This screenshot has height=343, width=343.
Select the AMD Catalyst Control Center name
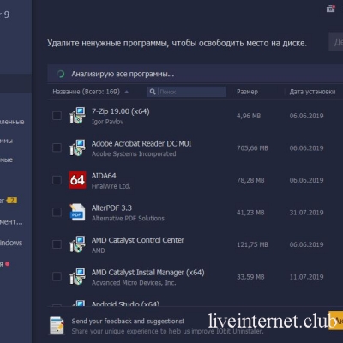(x=138, y=240)
